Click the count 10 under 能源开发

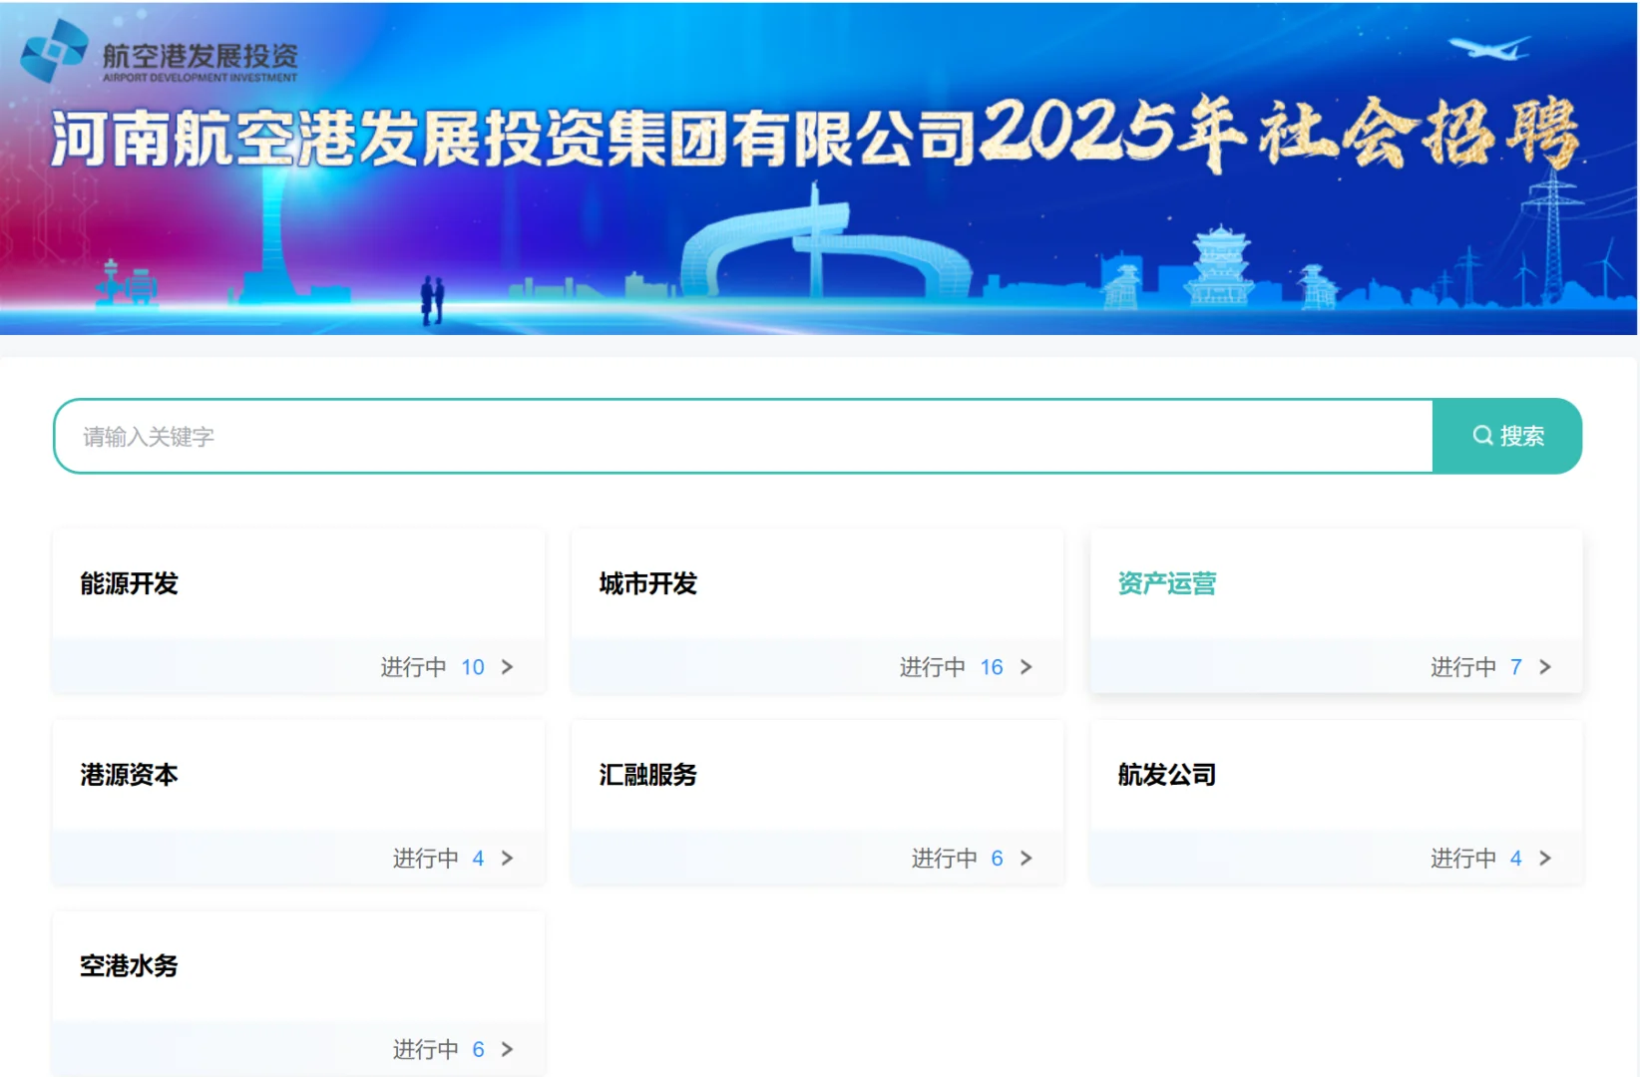(x=473, y=667)
